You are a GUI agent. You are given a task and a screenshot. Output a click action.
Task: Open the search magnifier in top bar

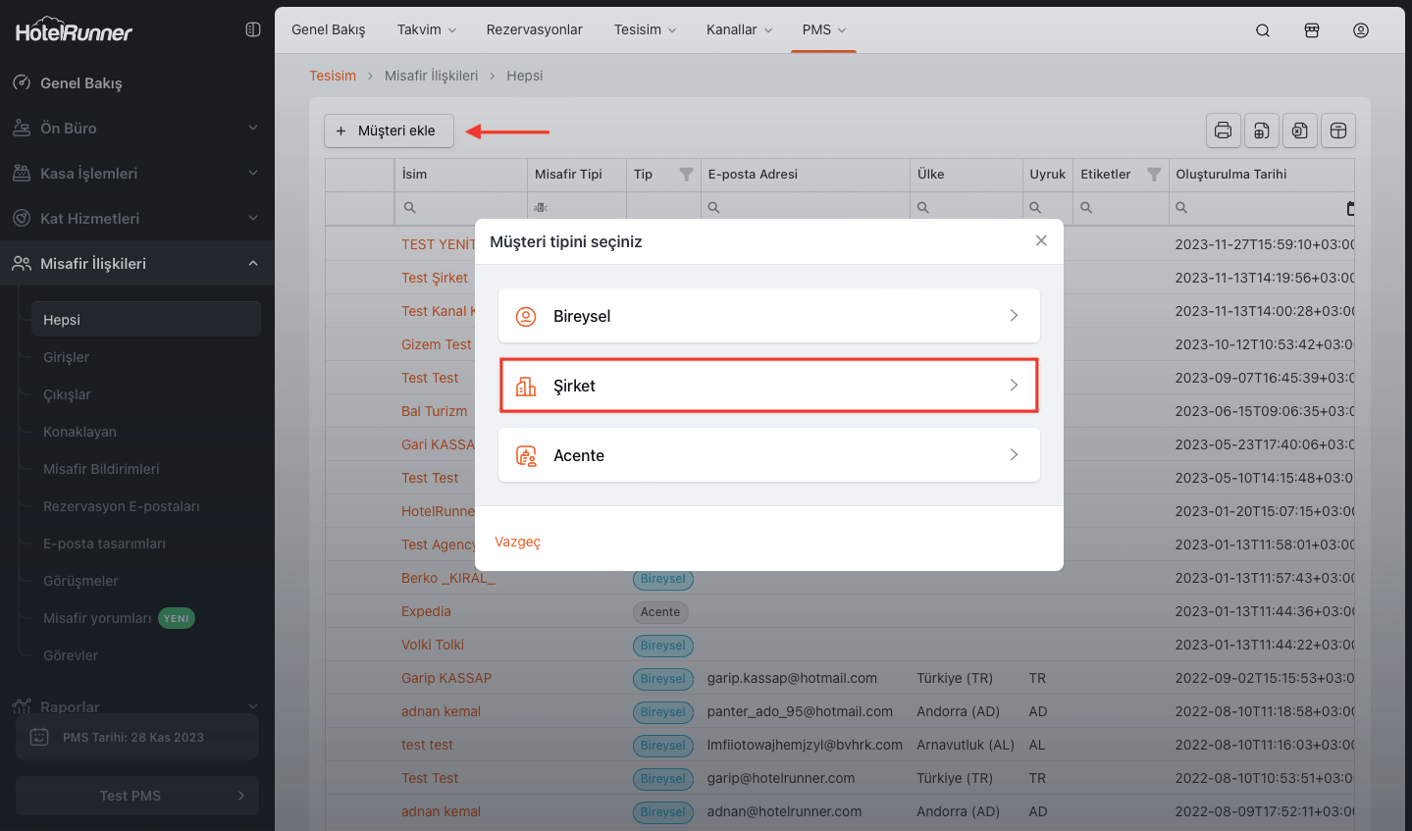(x=1263, y=30)
